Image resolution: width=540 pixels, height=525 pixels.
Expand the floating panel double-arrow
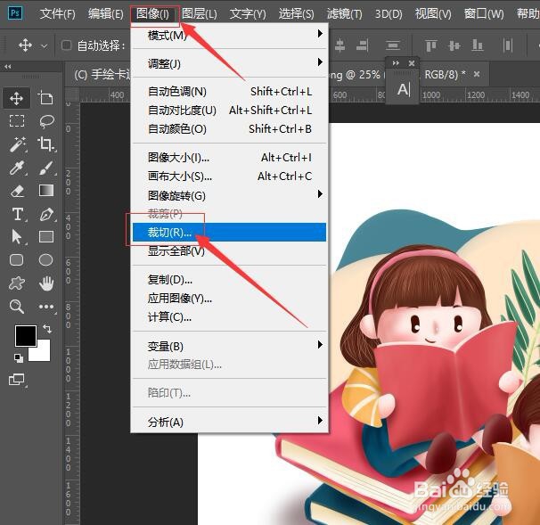click(396, 63)
